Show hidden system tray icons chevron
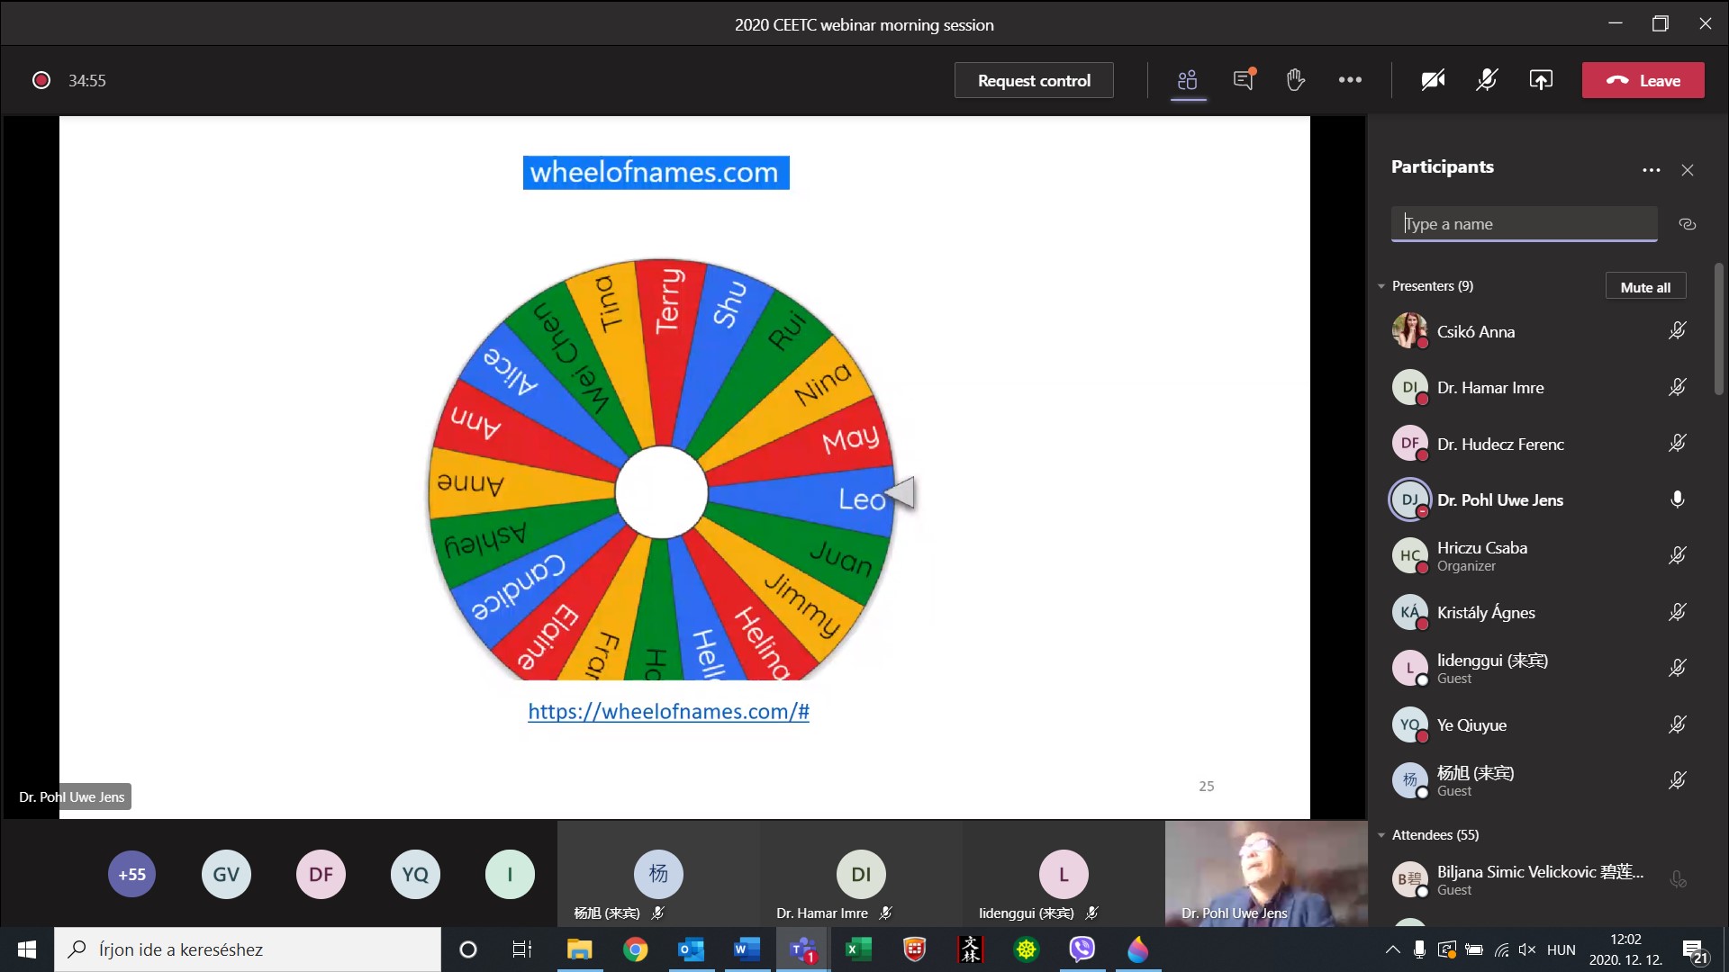The width and height of the screenshot is (1729, 972). pyautogui.click(x=1392, y=949)
